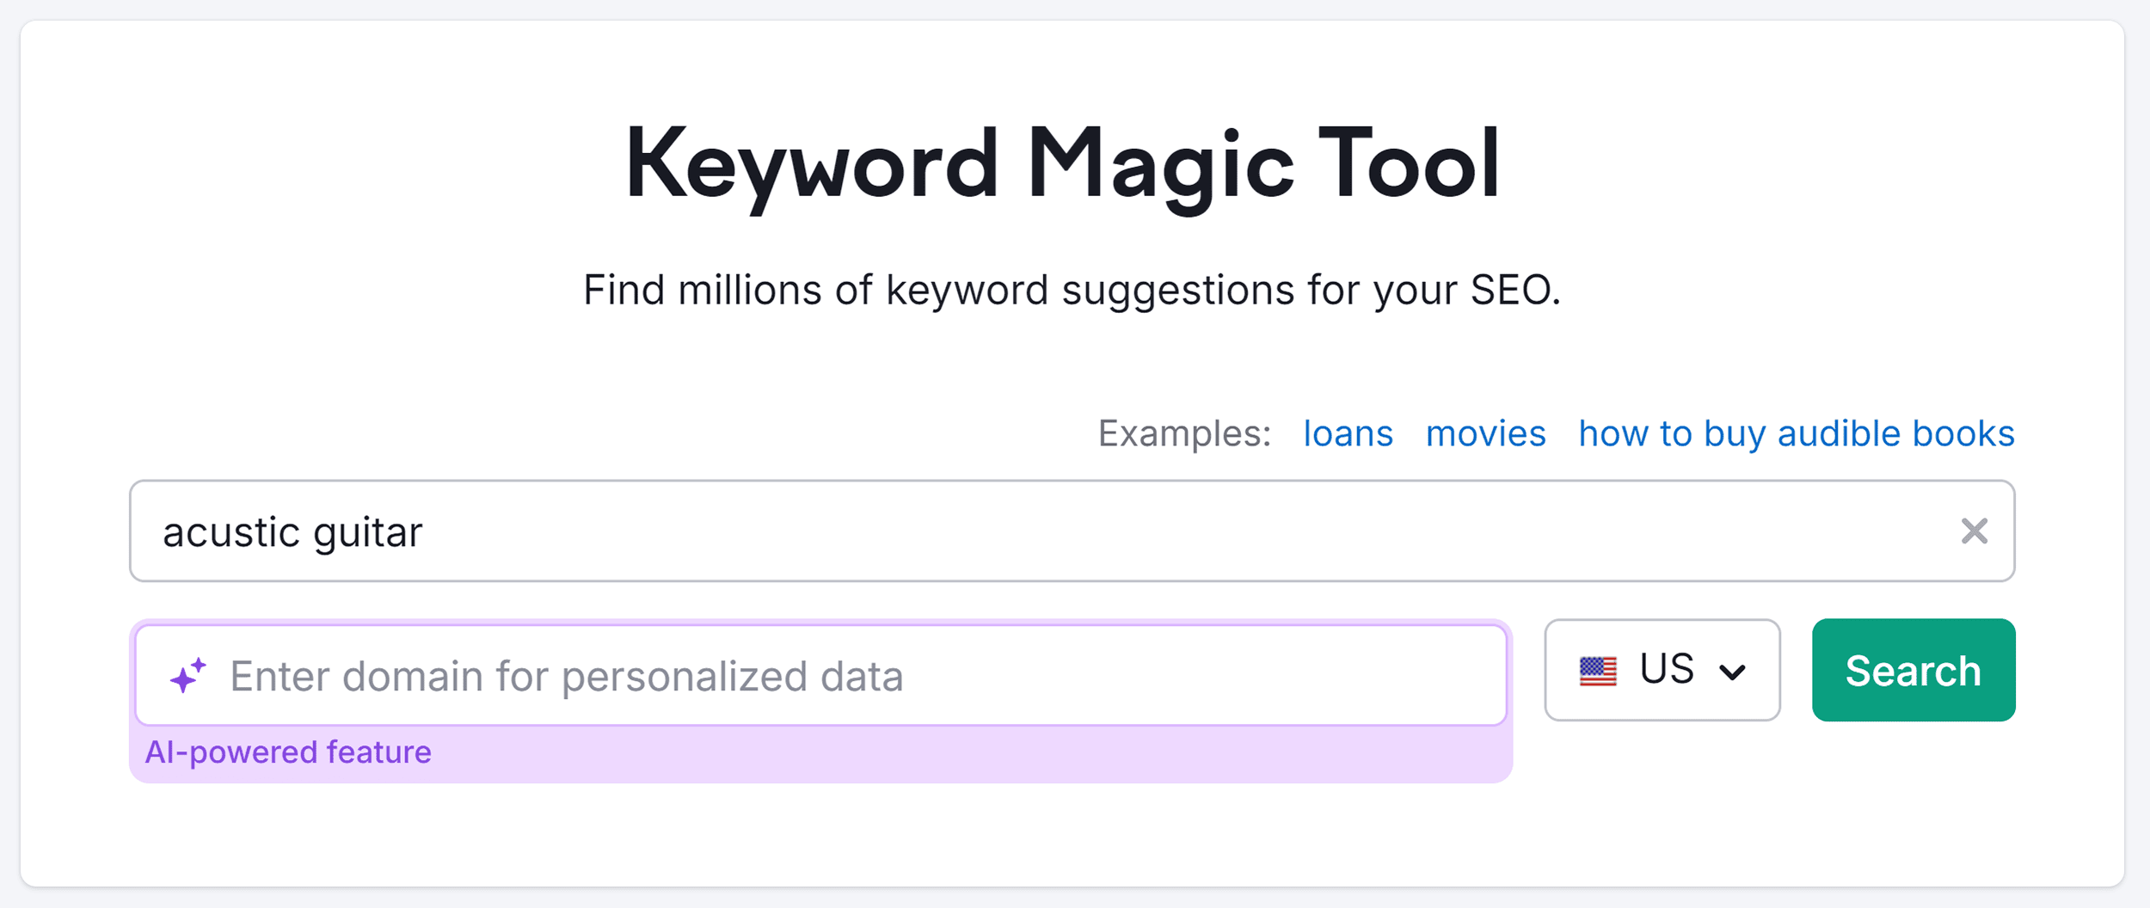Click the "AI-powered feature" label
This screenshot has height=908, width=2150.
pos(288,751)
